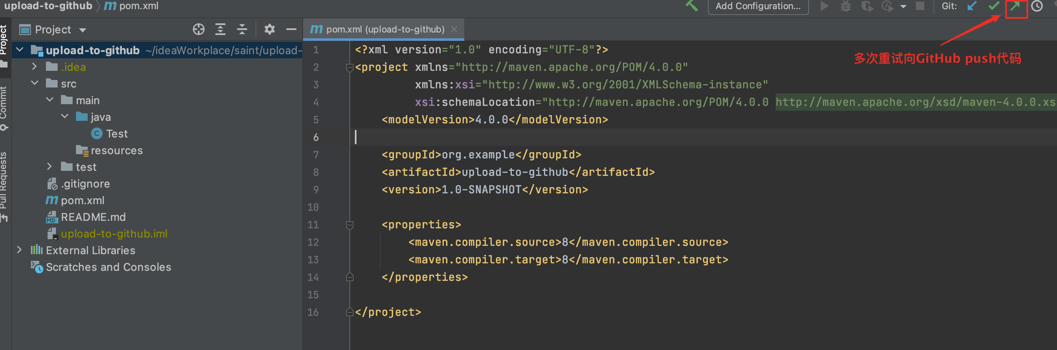Click line number 6 in the gutter
The width and height of the screenshot is (1057, 350).
pos(316,137)
